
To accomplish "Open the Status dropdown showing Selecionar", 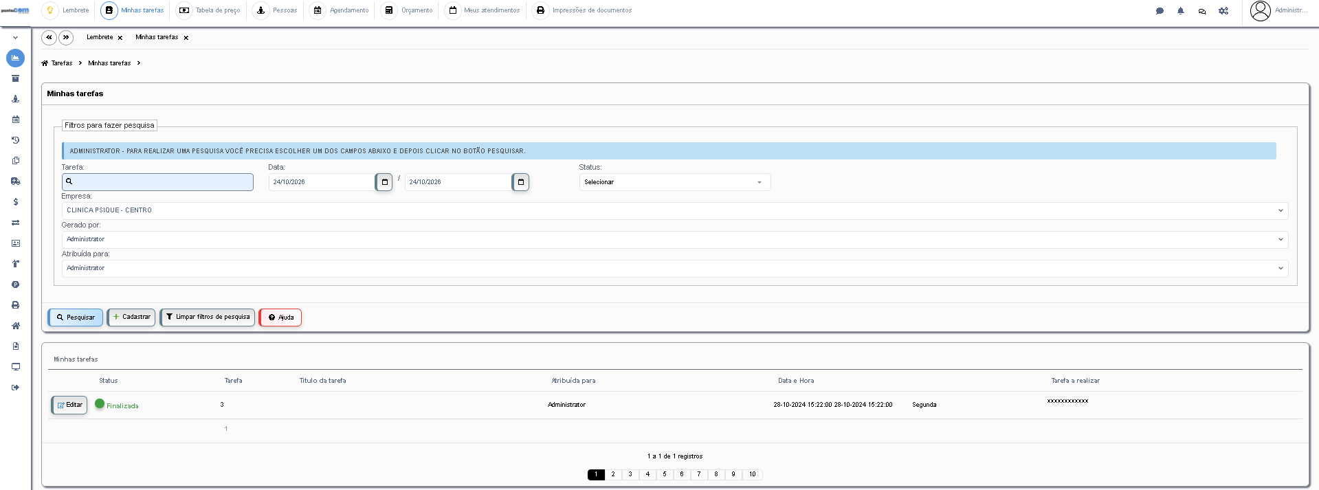I will click(x=675, y=182).
